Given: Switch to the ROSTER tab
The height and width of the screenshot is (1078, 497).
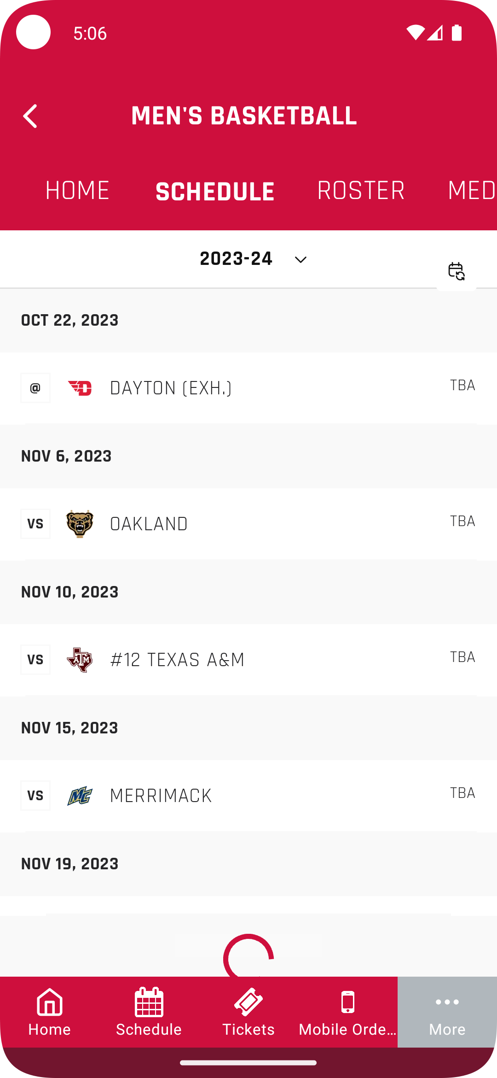Looking at the screenshot, I should pyautogui.click(x=361, y=191).
